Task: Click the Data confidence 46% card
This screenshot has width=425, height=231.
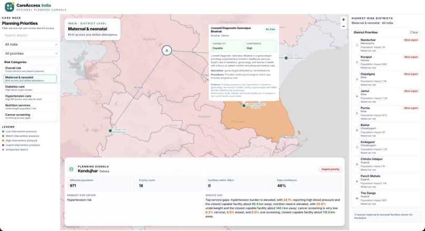Action: 308,184
